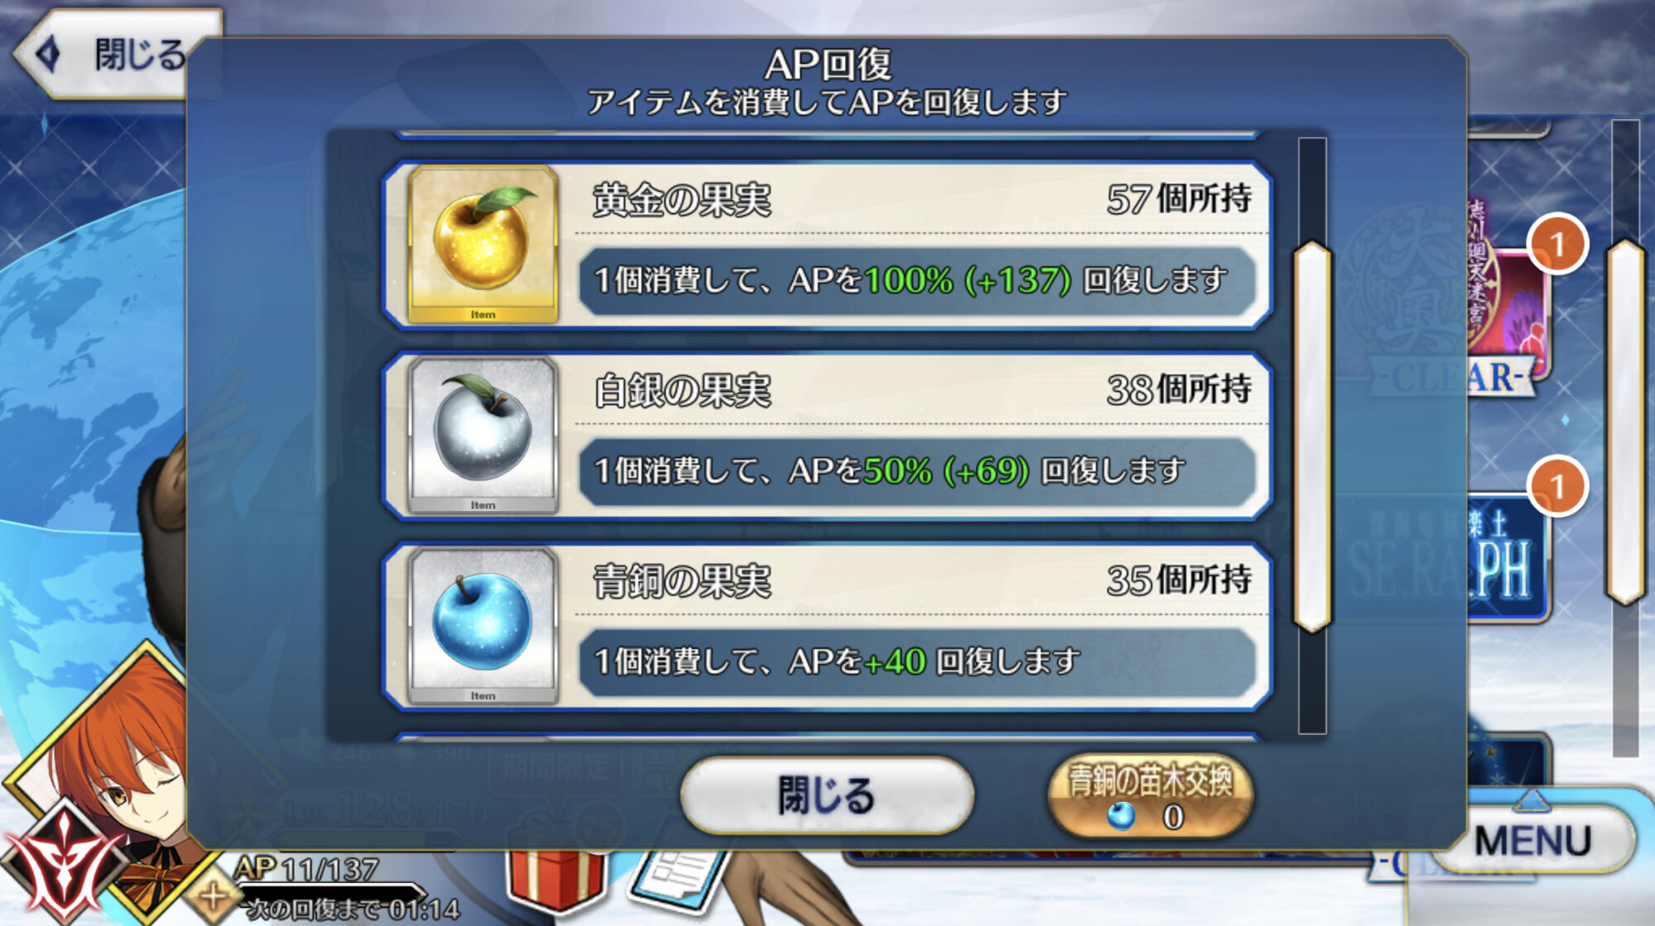The width and height of the screenshot is (1655, 926).
Task: Click the 青銅の苗木交換 exchange button
Action: tap(1150, 796)
